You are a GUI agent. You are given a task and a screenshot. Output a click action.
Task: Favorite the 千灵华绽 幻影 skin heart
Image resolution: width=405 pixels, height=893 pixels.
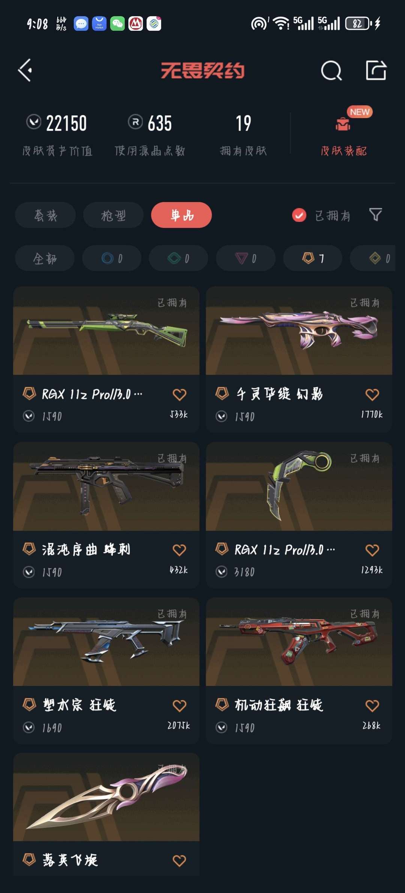click(x=372, y=394)
